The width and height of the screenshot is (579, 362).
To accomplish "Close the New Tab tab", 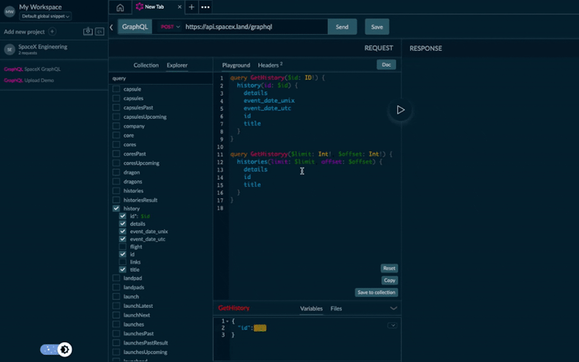I will tap(180, 7).
